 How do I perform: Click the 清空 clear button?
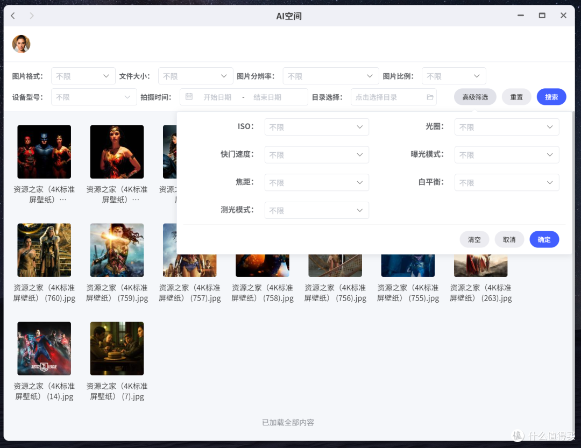click(x=474, y=239)
